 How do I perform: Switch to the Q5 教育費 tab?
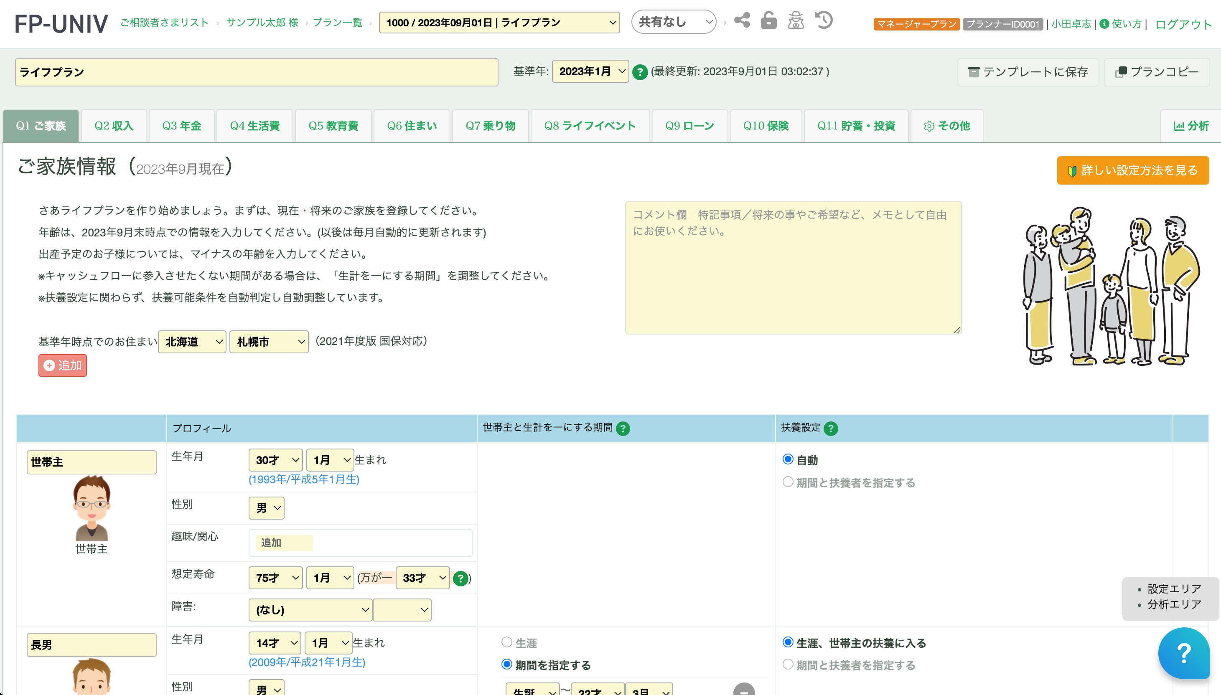pos(333,126)
